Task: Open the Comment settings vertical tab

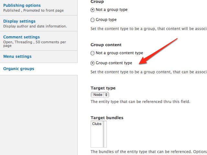Action: tap(21, 37)
